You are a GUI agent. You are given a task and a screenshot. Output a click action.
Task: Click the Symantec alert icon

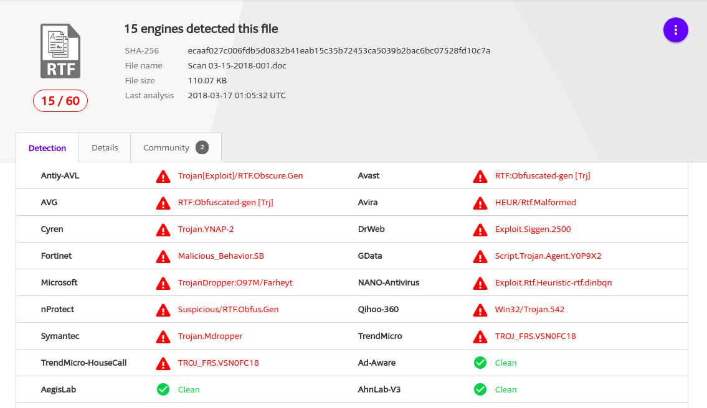coord(163,337)
